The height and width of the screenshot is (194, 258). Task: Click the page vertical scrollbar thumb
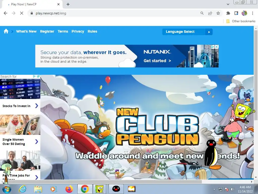point(256,75)
